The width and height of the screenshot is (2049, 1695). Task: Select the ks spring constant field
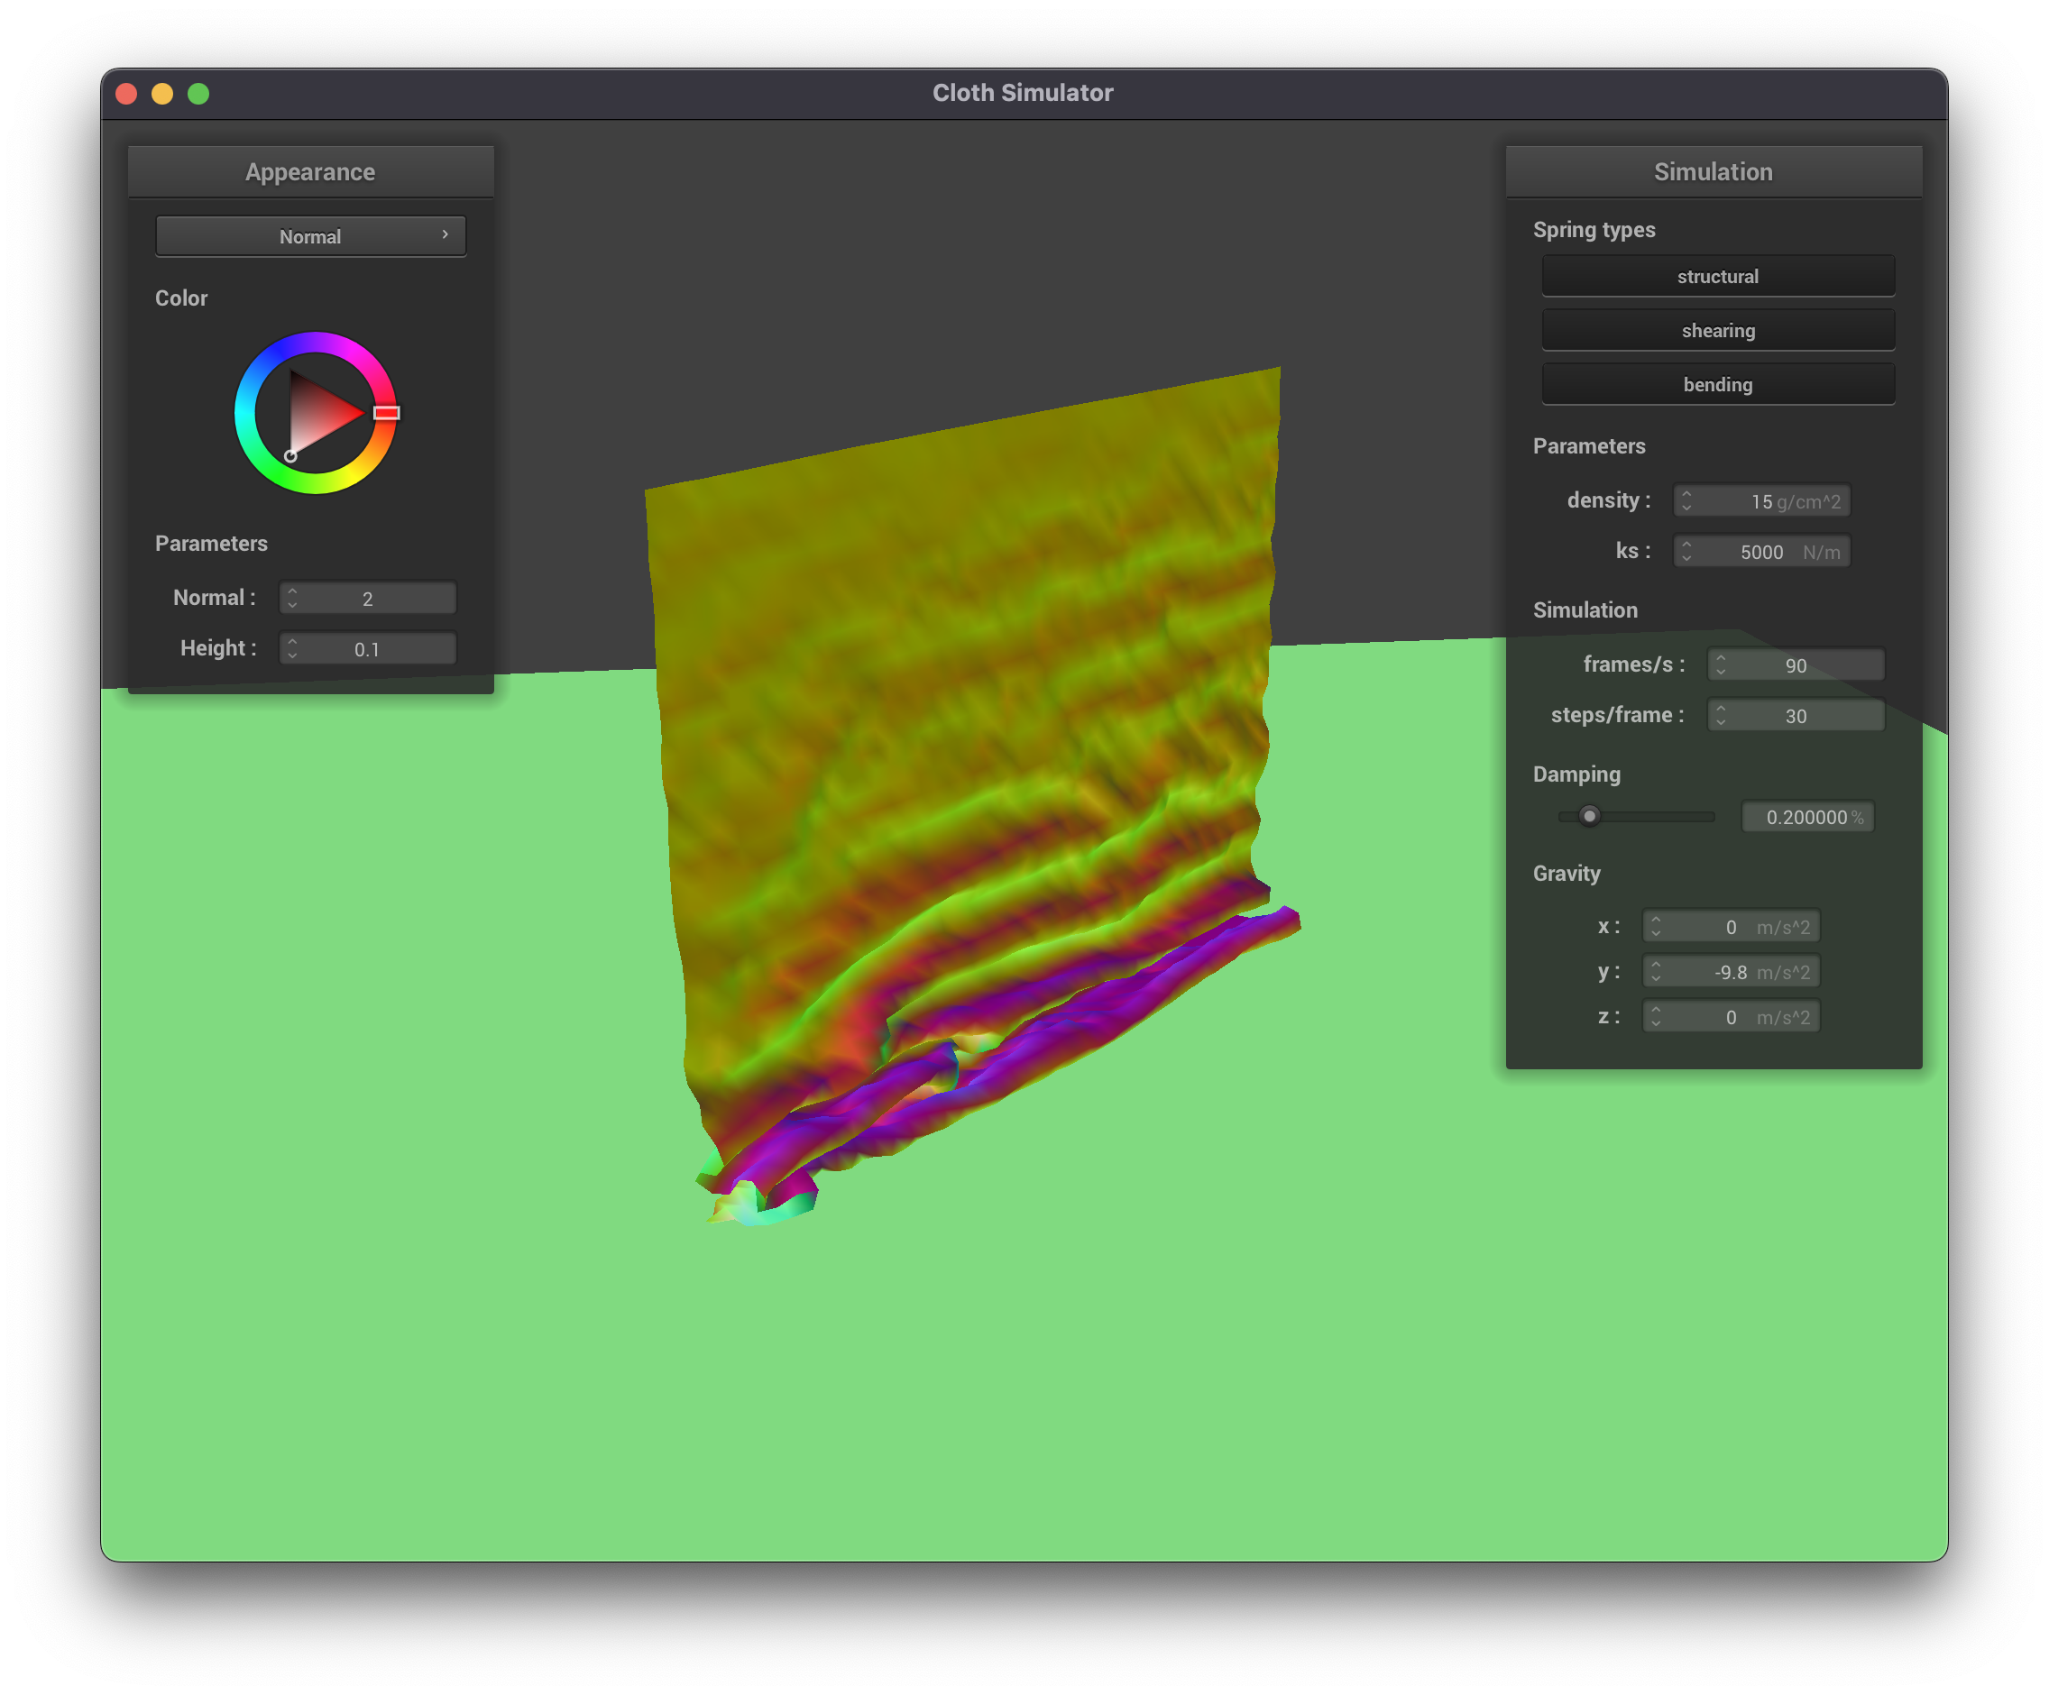click(1761, 552)
